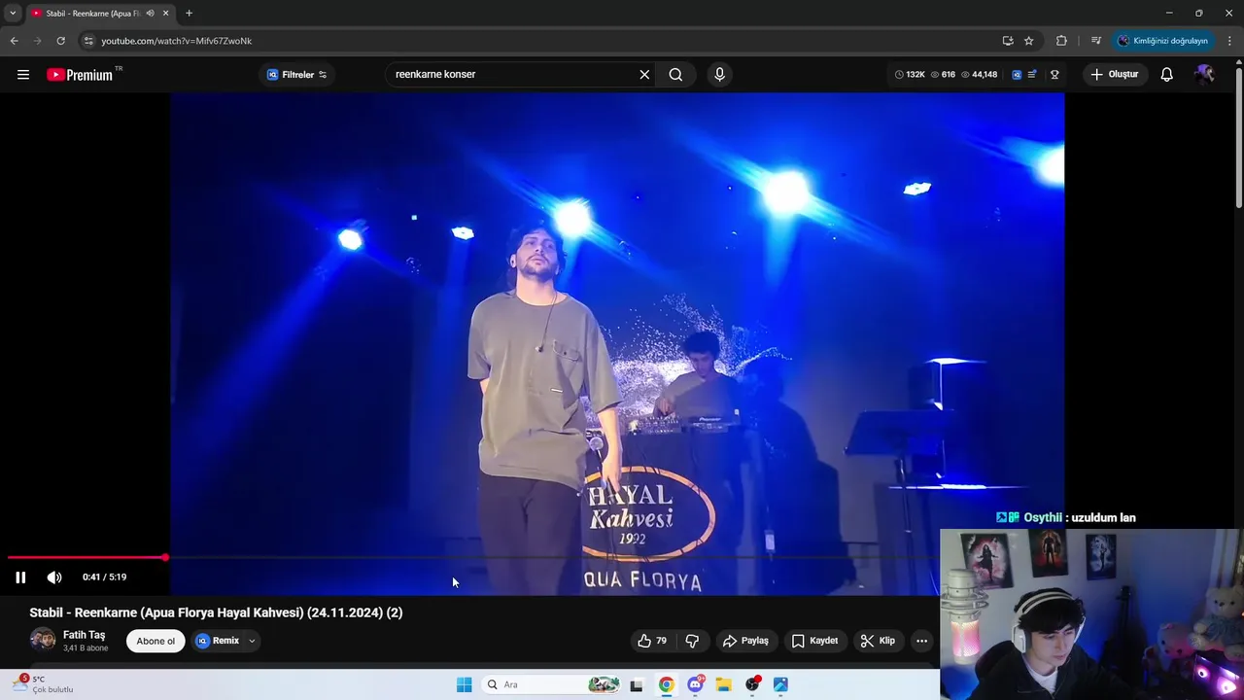
Task: Click the youtube.com address bar URL
Action: pyautogui.click(x=177, y=41)
